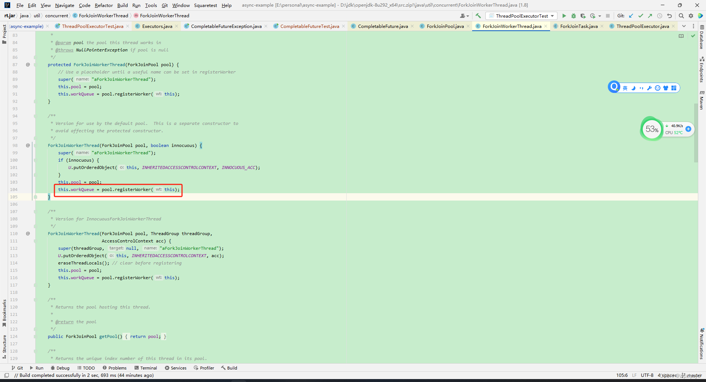Collapse fold marker at line 100

point(36,160)
